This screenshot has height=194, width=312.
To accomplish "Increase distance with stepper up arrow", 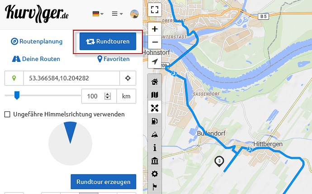I will click(x=108, y=94).
